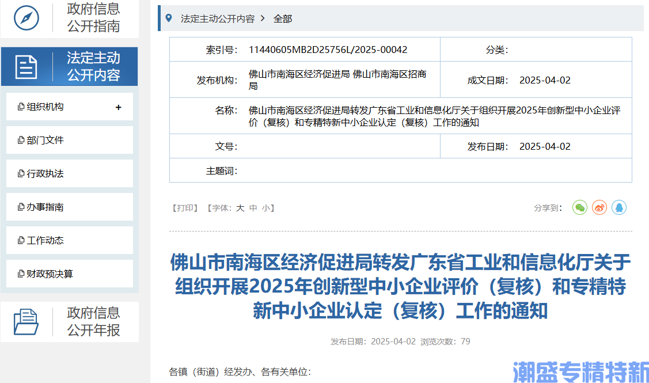Click the 名称 value in the table
This screenshot has height=383, width=649.
click(x=434, y=116)
